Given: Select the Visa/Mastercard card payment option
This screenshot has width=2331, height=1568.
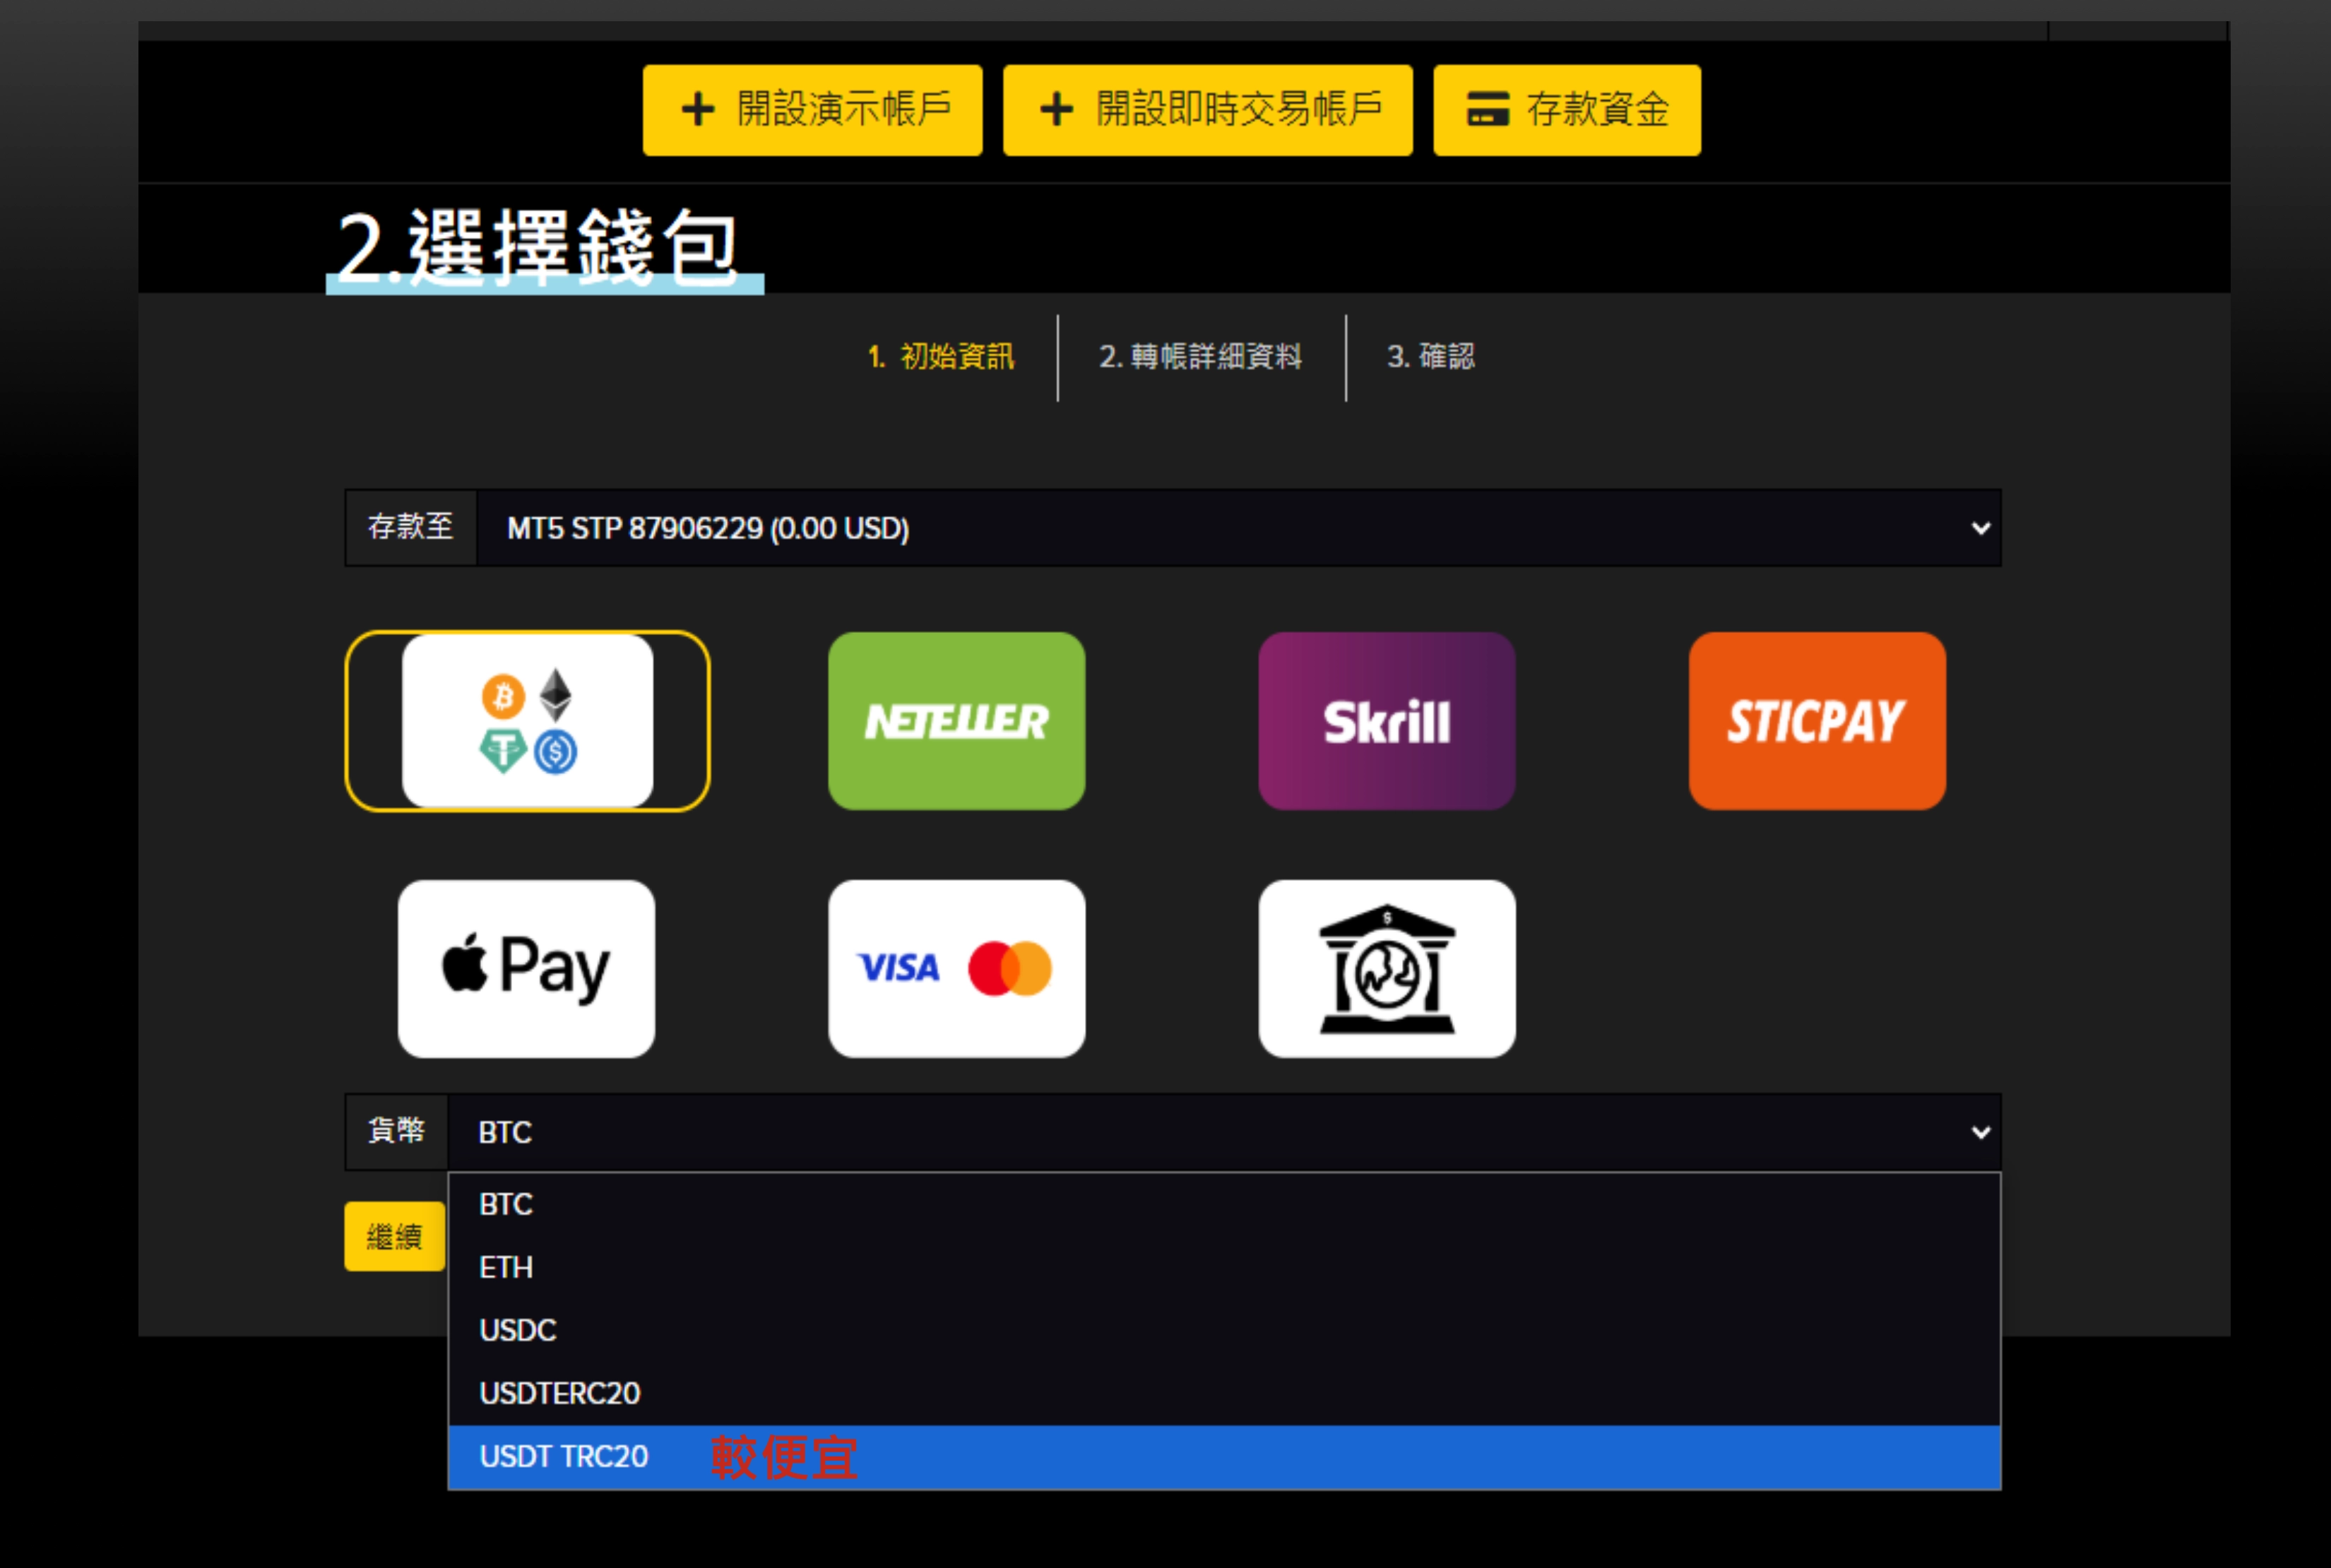Looking at the screenshot, I should (956, 968).
